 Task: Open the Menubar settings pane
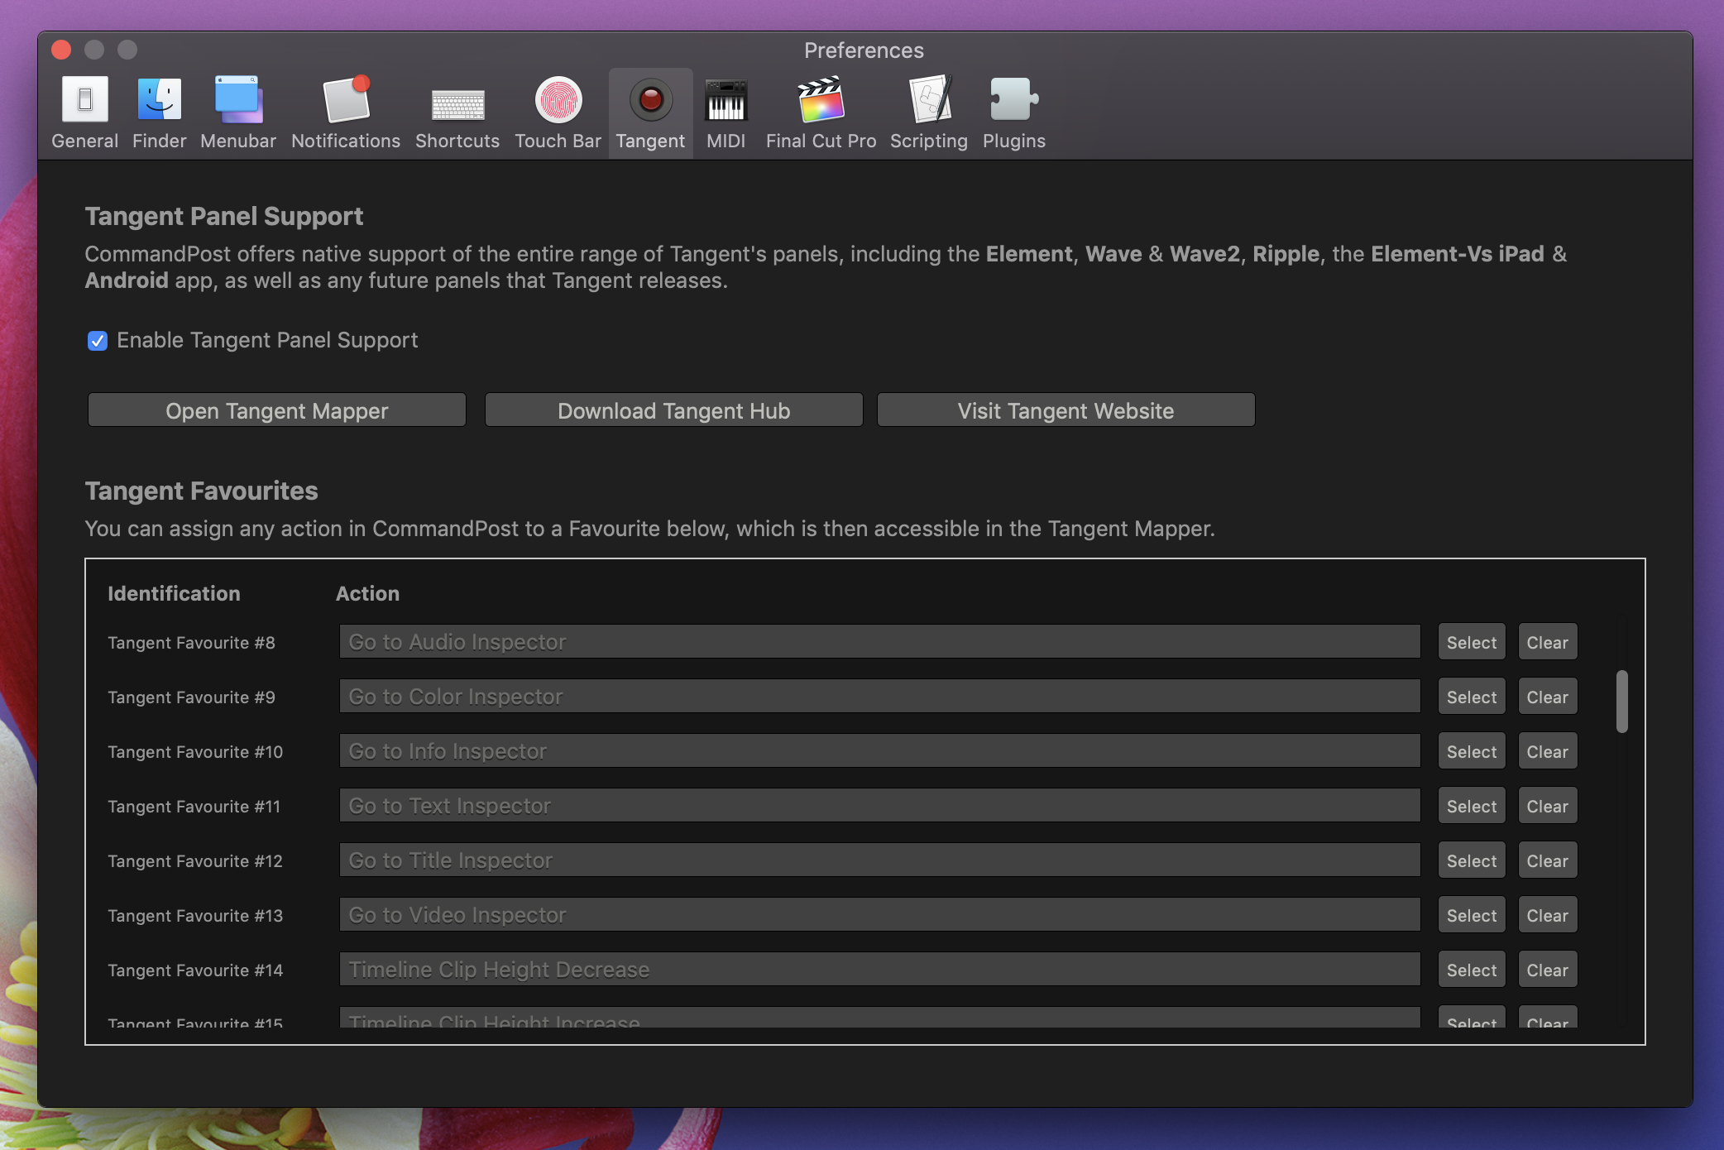pos(237,112)
